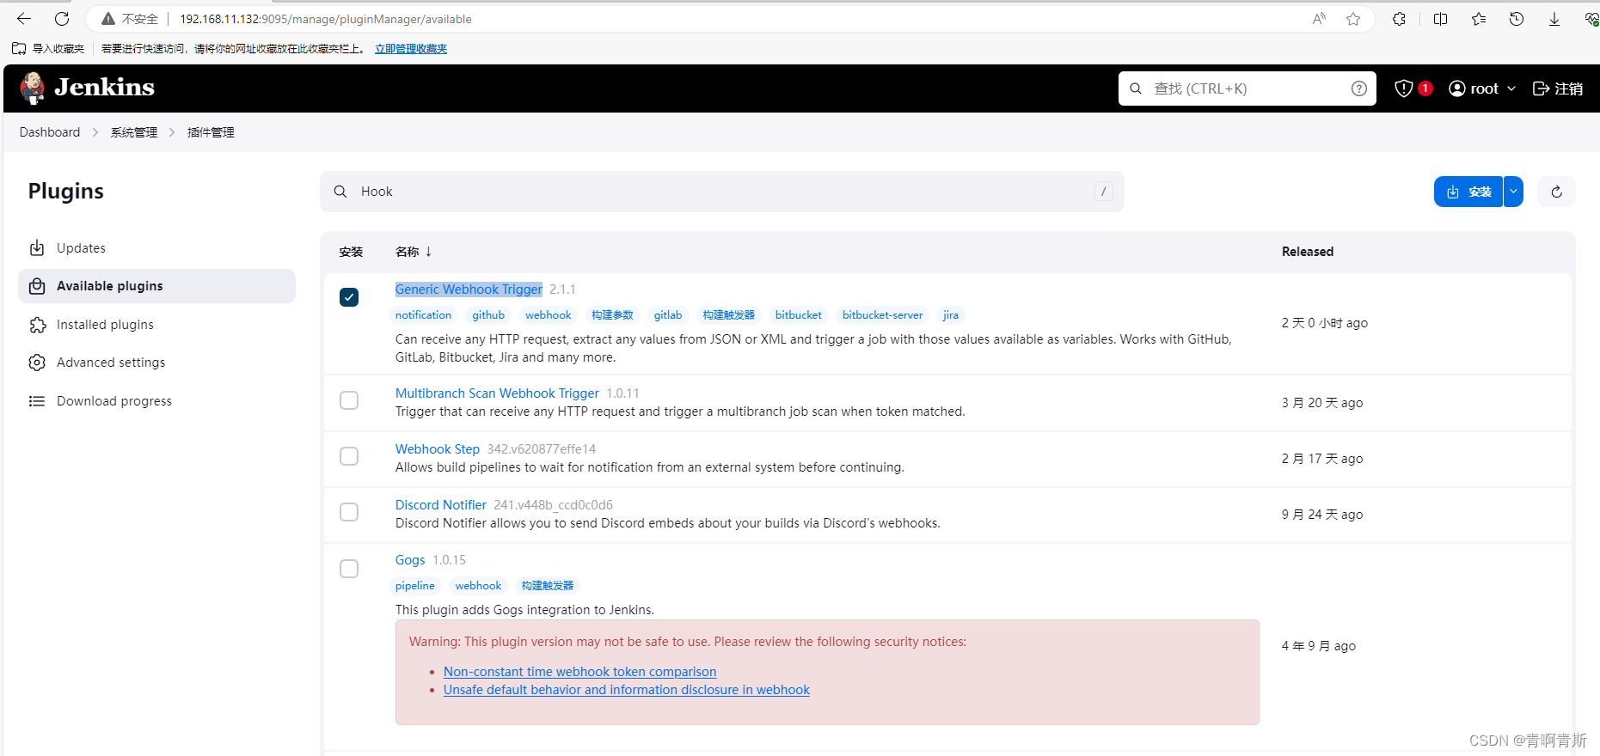
Task: Click the insecure site warning icon
Action: click(108, 19)
